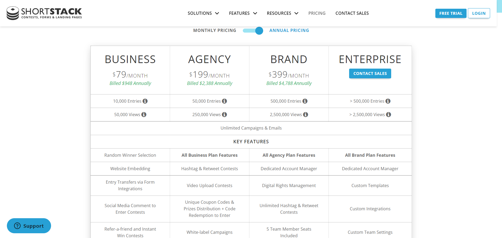Click 'Unlimited Campaigns & Emails' row

(251, 128)
